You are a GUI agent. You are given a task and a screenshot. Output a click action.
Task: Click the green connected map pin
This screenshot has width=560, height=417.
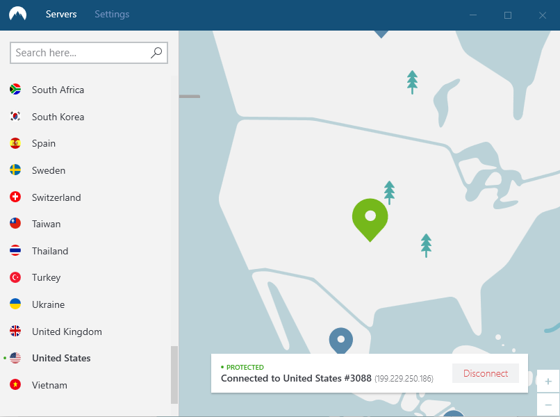370,220
